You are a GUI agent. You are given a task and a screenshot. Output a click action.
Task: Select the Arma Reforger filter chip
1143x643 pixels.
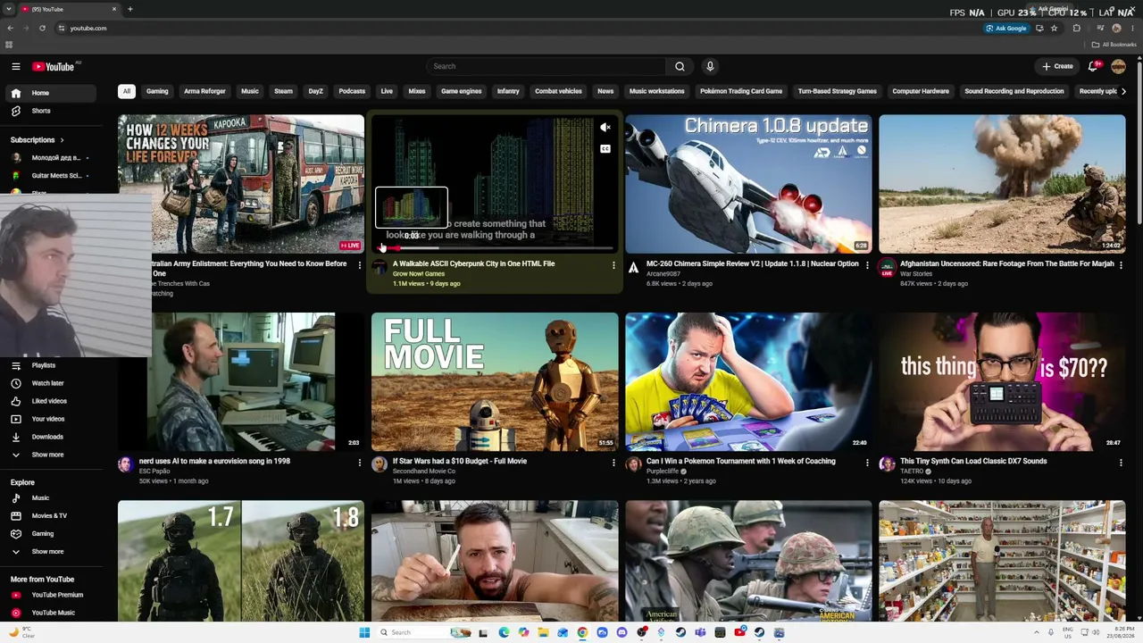click(x=204, y=91)
